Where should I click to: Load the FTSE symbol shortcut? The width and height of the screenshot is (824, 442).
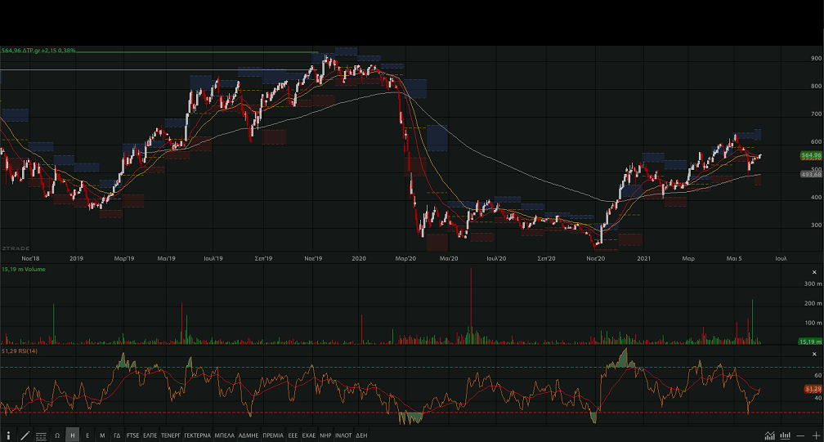point(132,435)
